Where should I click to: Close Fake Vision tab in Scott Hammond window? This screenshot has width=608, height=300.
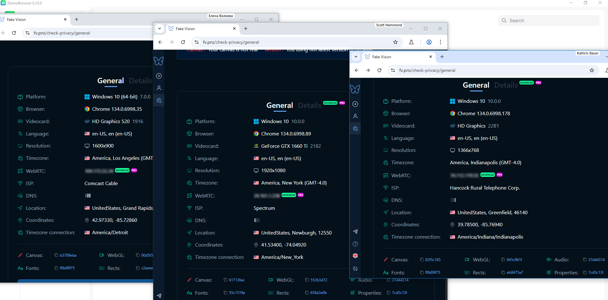click(234, 28)
